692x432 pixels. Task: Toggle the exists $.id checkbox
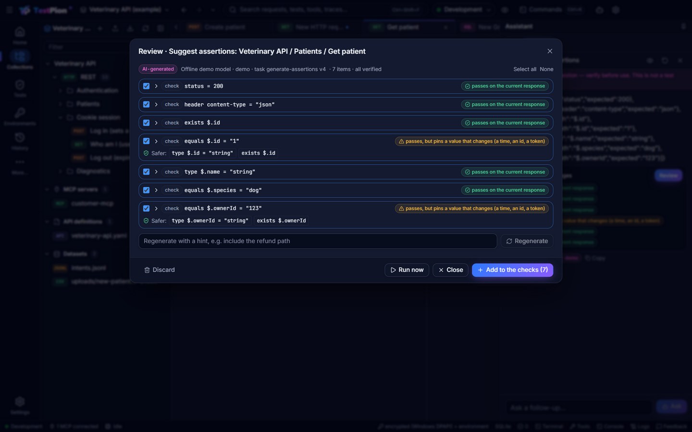tap(147, 123)
